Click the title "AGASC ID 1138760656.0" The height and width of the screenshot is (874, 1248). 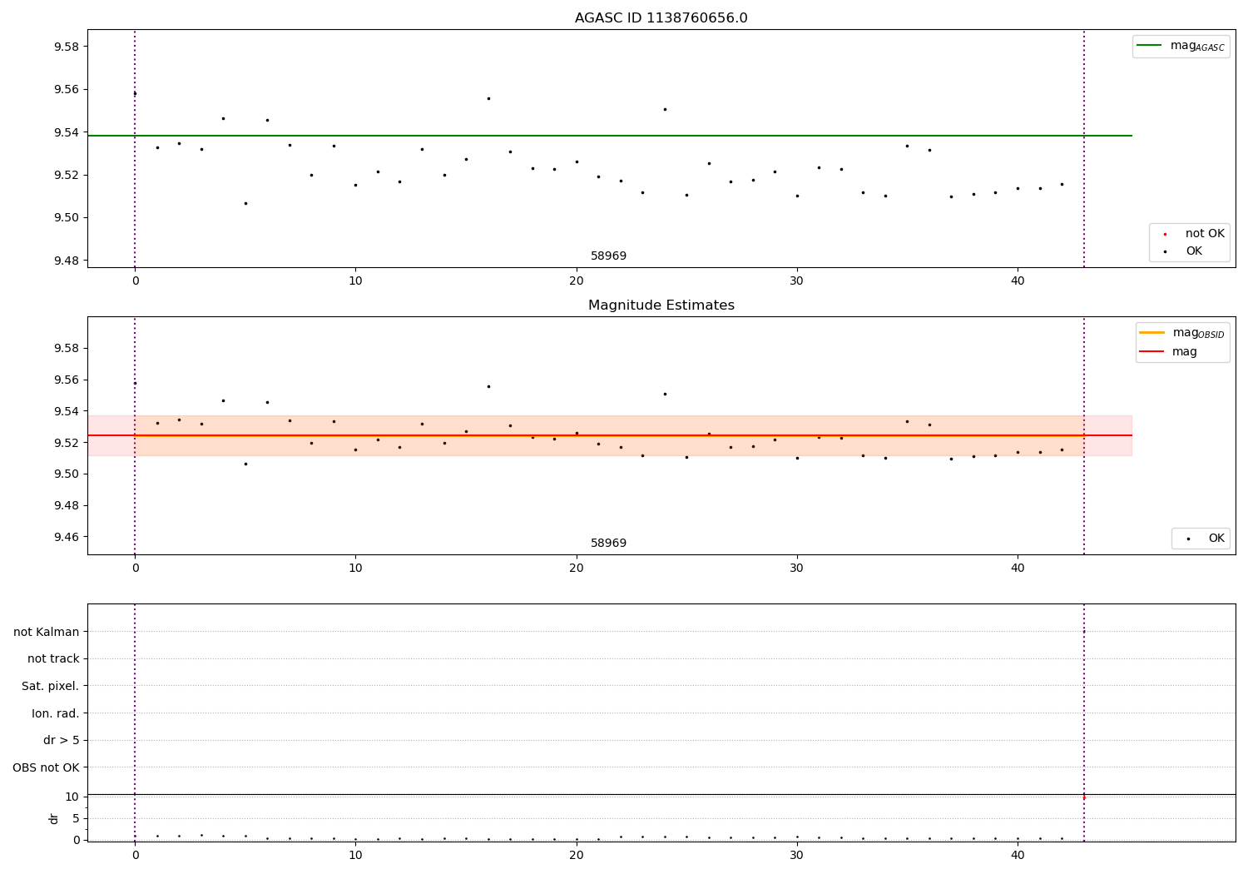[x=661, y=18]
